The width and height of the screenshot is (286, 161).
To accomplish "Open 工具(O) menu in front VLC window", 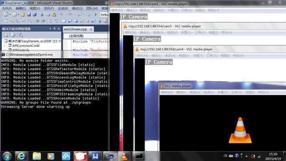I will [x=237, y=92].
